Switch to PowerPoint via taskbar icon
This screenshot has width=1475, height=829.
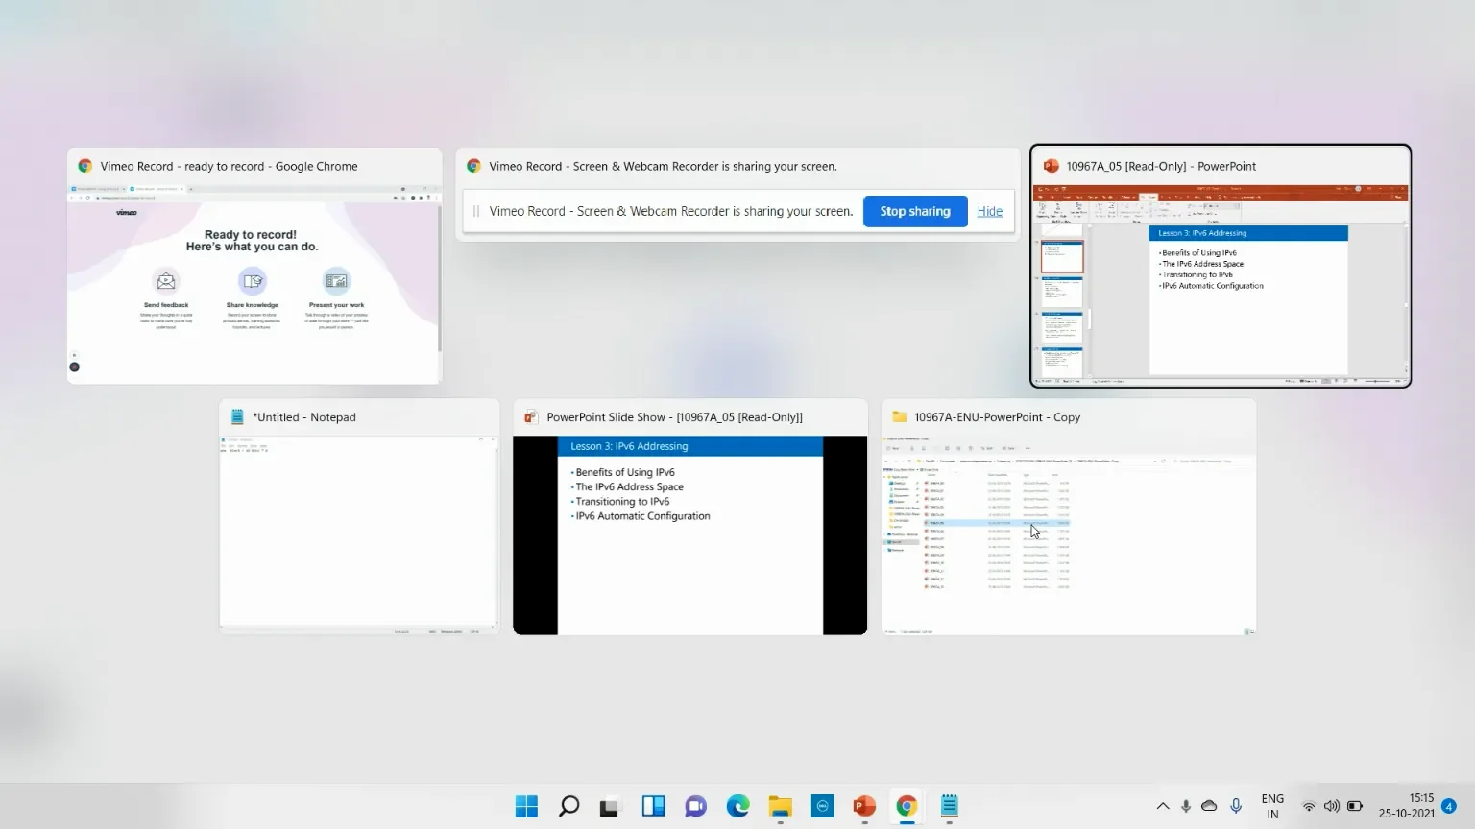(864, 807)
